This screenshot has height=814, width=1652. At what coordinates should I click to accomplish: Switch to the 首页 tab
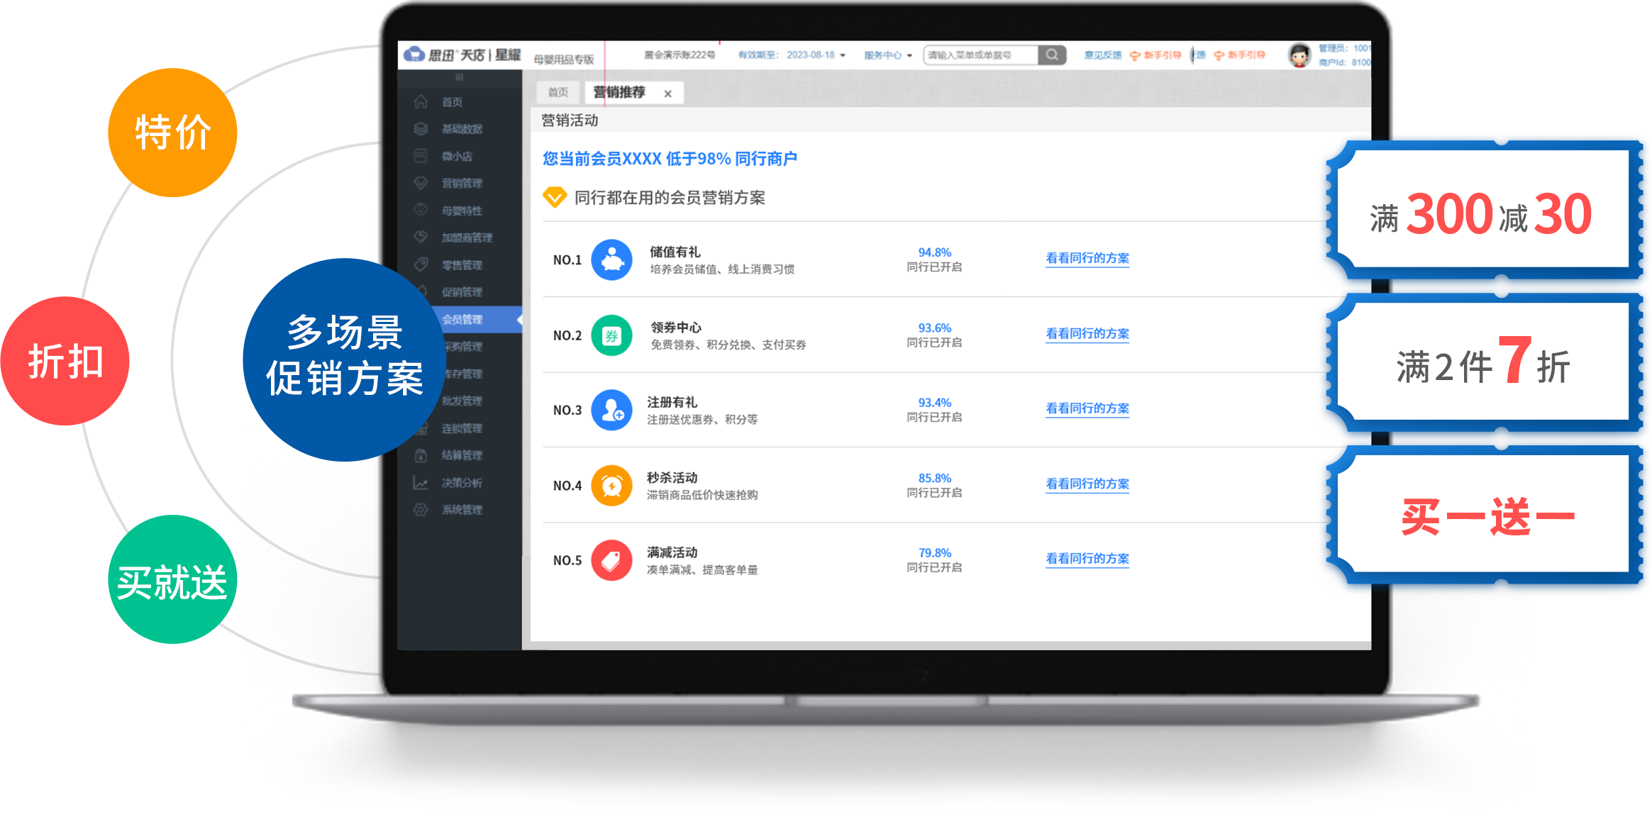point(557,92)
